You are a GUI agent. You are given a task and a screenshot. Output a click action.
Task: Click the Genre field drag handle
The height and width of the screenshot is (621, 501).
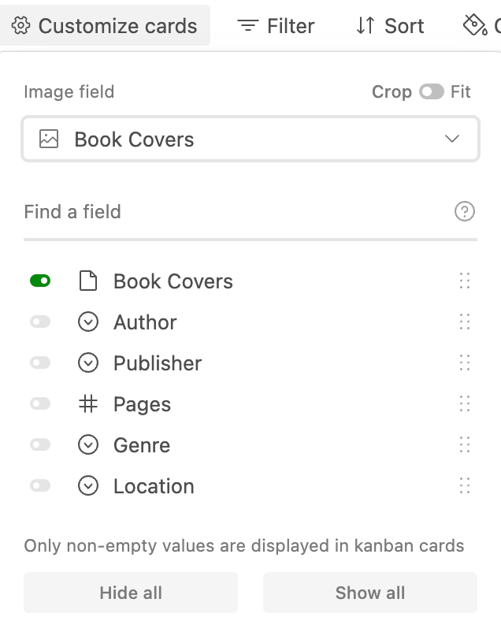pyautogui.click(x=465, y=445)
